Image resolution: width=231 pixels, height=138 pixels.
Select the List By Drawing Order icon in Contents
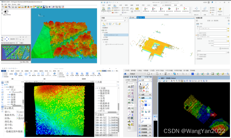click(x=104, y=24)
